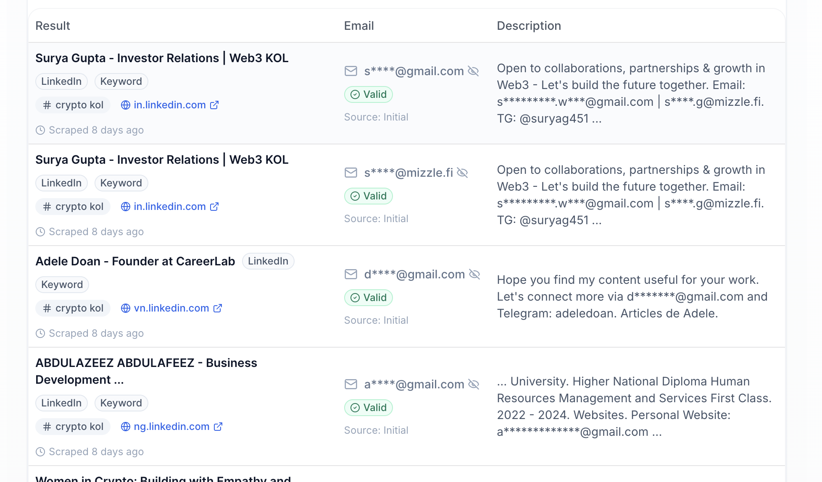Click the clock icon on Adele Doan's scrape timestamp
Screen dimensions: 822x482
click(40, 333)
